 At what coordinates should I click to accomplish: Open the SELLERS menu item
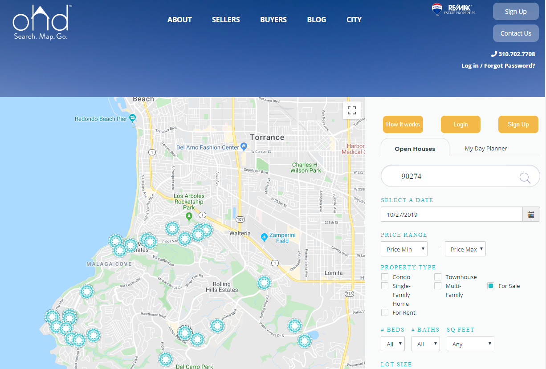(226, 20)
